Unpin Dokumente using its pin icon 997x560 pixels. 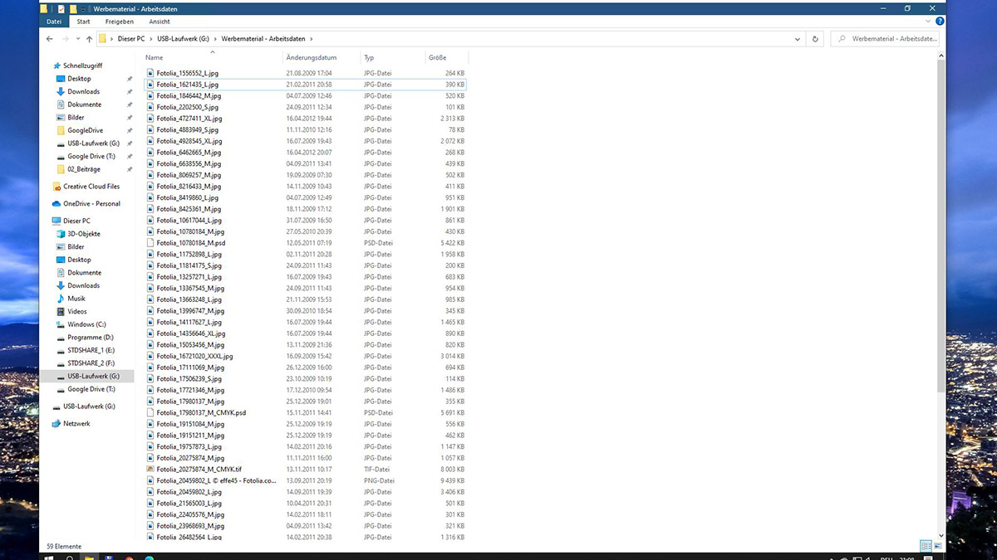tap(129, 105)
